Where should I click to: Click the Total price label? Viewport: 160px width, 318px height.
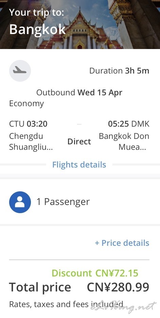[x=40, y=287]
